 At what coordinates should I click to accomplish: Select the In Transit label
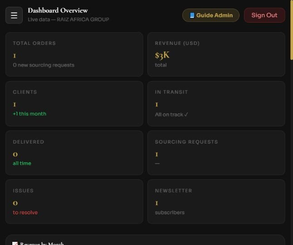tap(171, 92)
